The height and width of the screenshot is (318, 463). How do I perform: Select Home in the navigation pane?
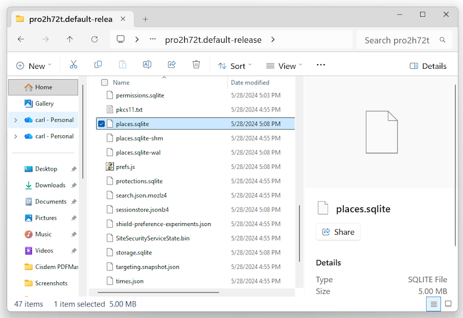pyautogui.click(x=43, y=87)
